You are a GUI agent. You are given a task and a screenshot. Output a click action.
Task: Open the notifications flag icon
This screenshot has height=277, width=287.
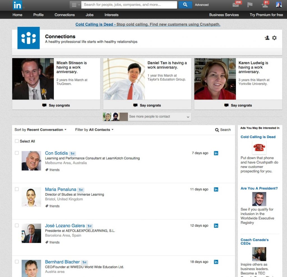tap(250, 5)
